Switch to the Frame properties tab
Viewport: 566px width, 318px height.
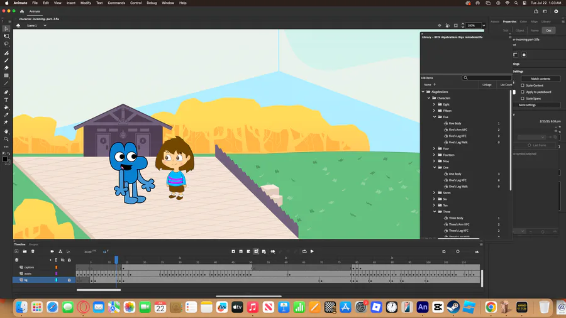point(535,31)
